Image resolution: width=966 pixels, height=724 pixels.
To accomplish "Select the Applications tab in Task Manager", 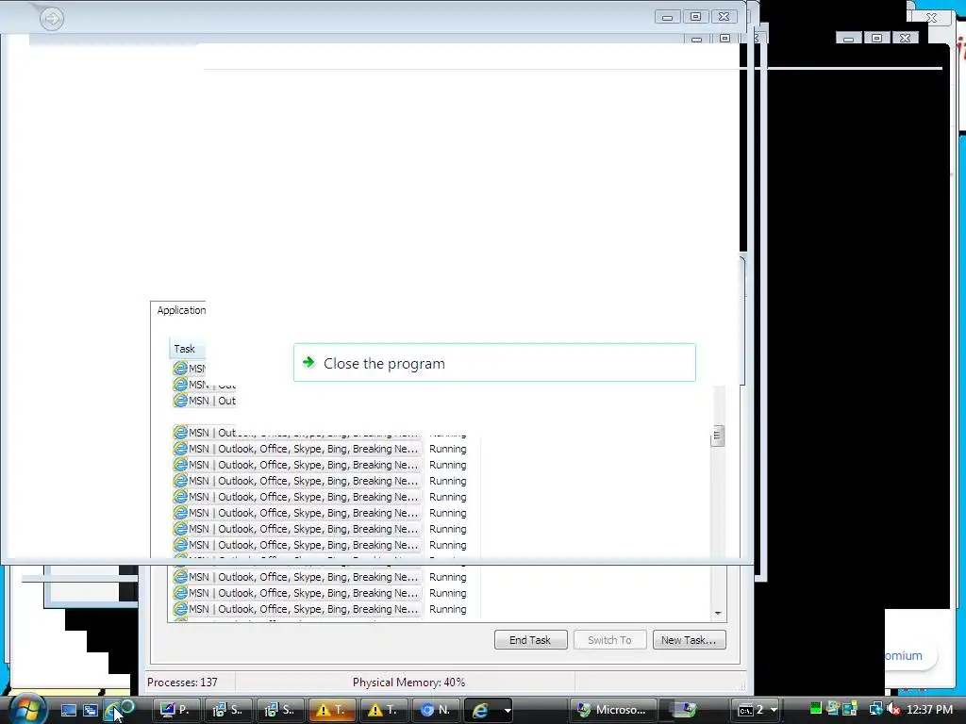I will coord(180,310).
